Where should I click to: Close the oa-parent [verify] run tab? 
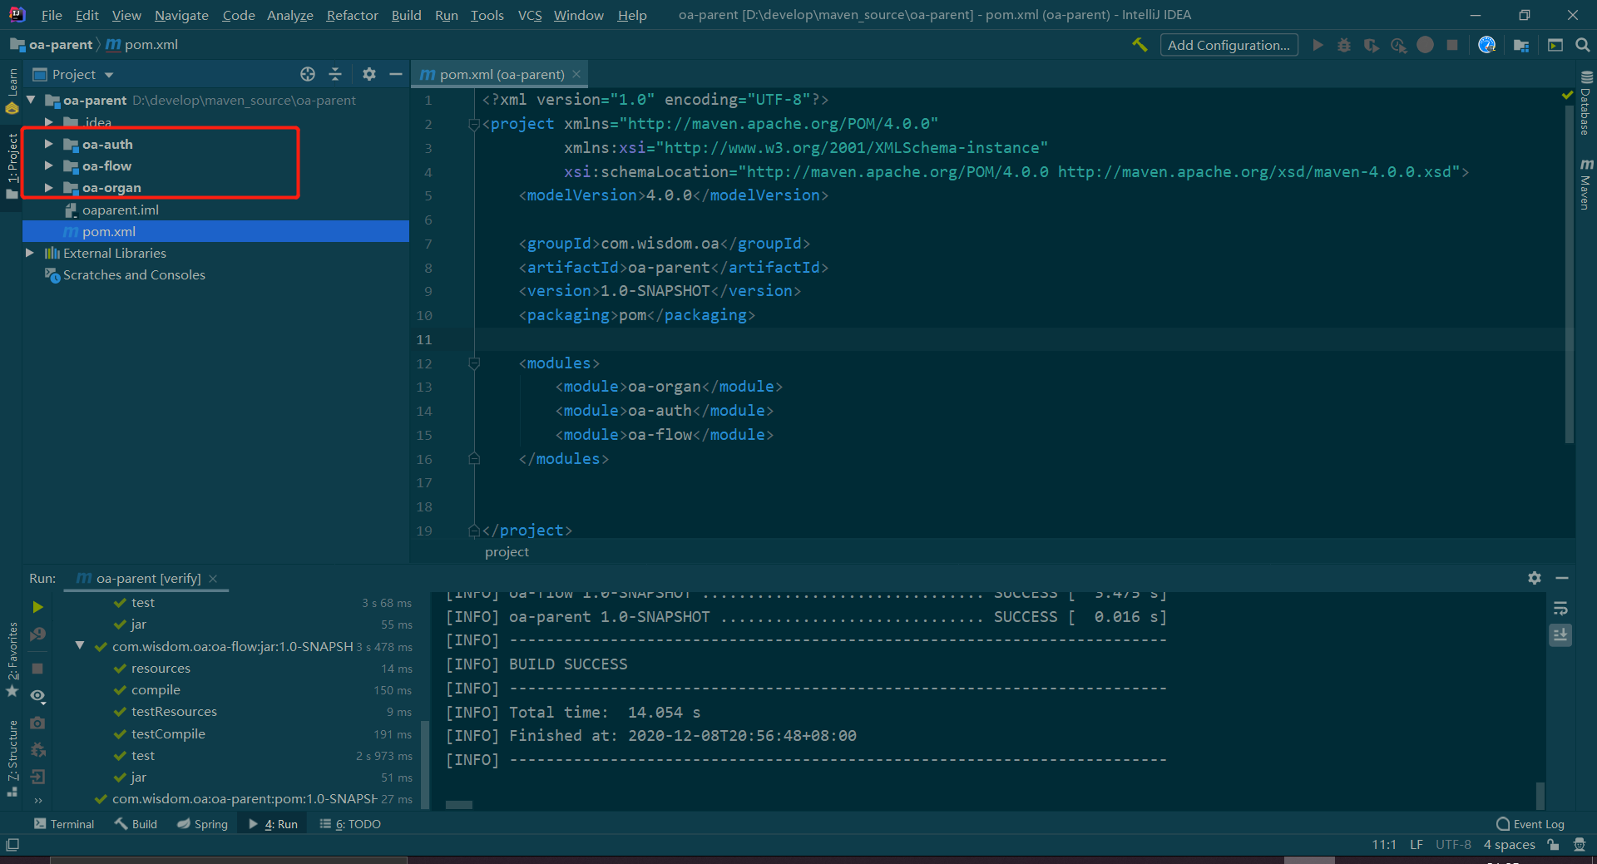[213, 579]
